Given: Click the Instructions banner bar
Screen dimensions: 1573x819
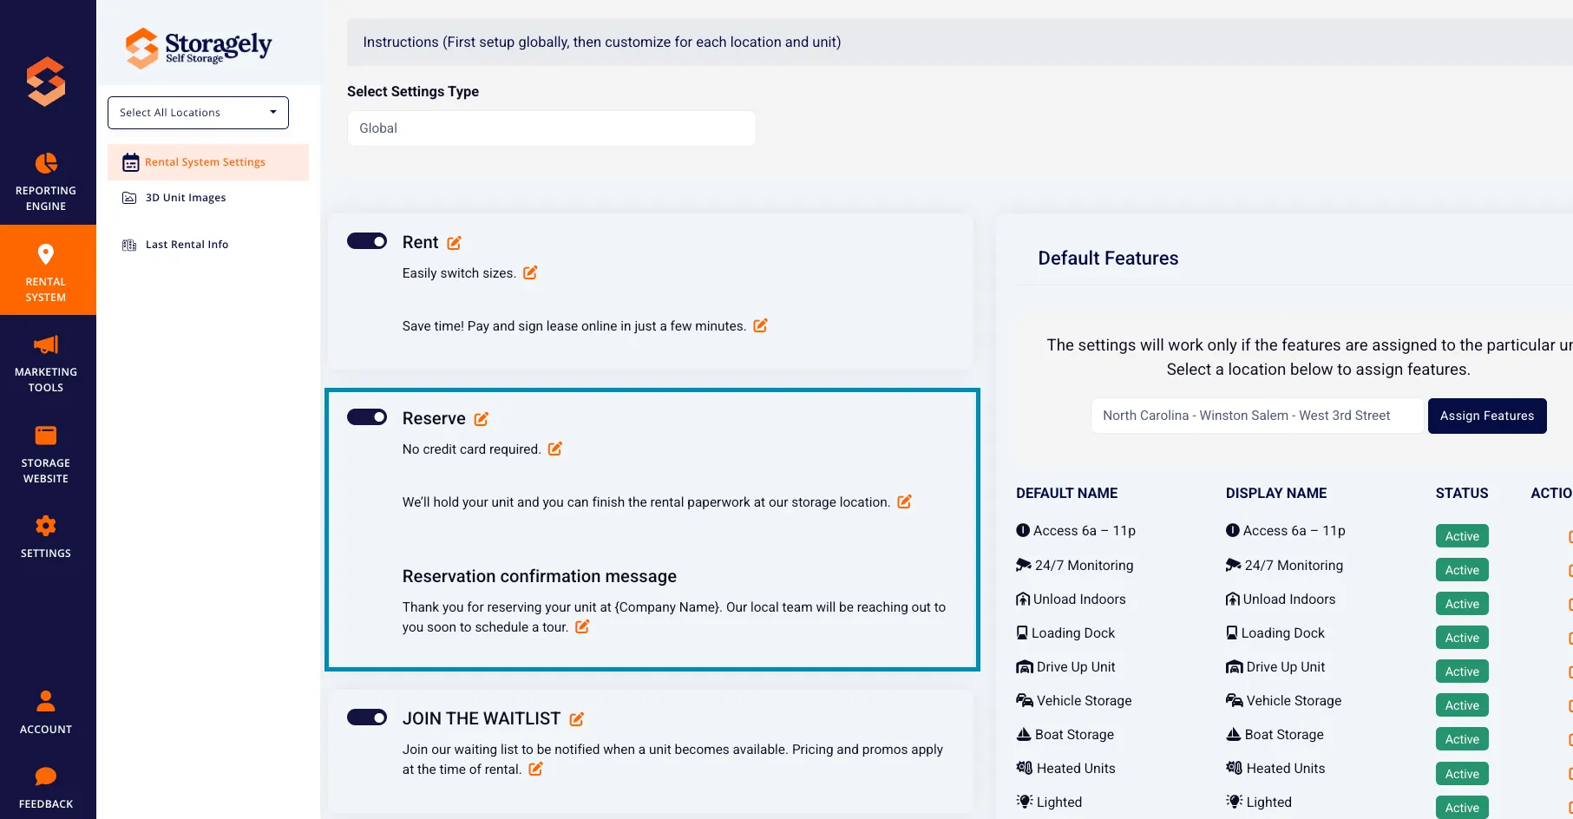Looking at the screenshot, I should (960, 42).
